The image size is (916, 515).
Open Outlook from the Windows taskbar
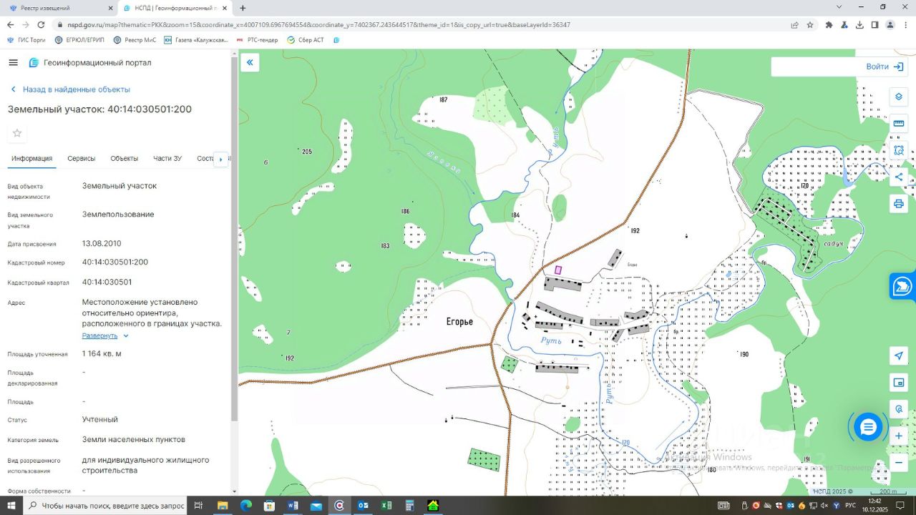[363, 506]
